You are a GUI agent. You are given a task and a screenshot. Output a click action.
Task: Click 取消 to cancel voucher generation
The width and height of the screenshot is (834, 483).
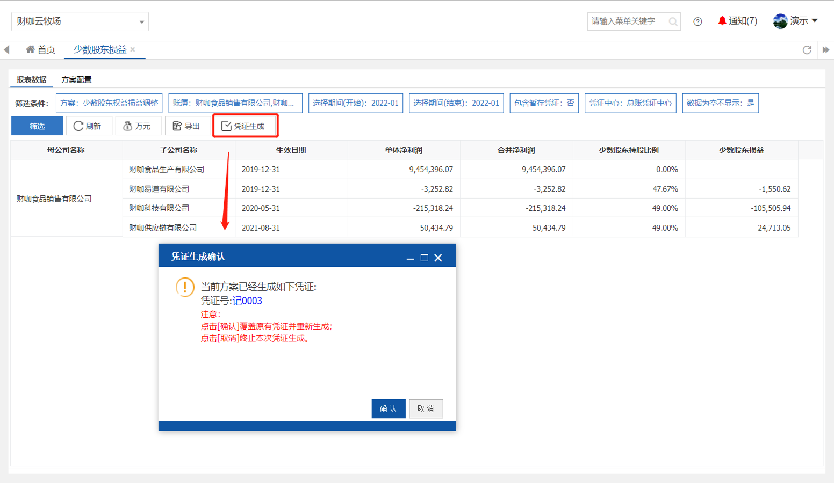click(426, 408)
